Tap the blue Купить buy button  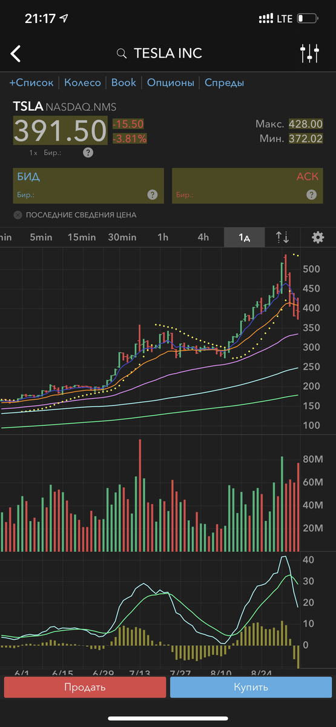tap(251, 687)
